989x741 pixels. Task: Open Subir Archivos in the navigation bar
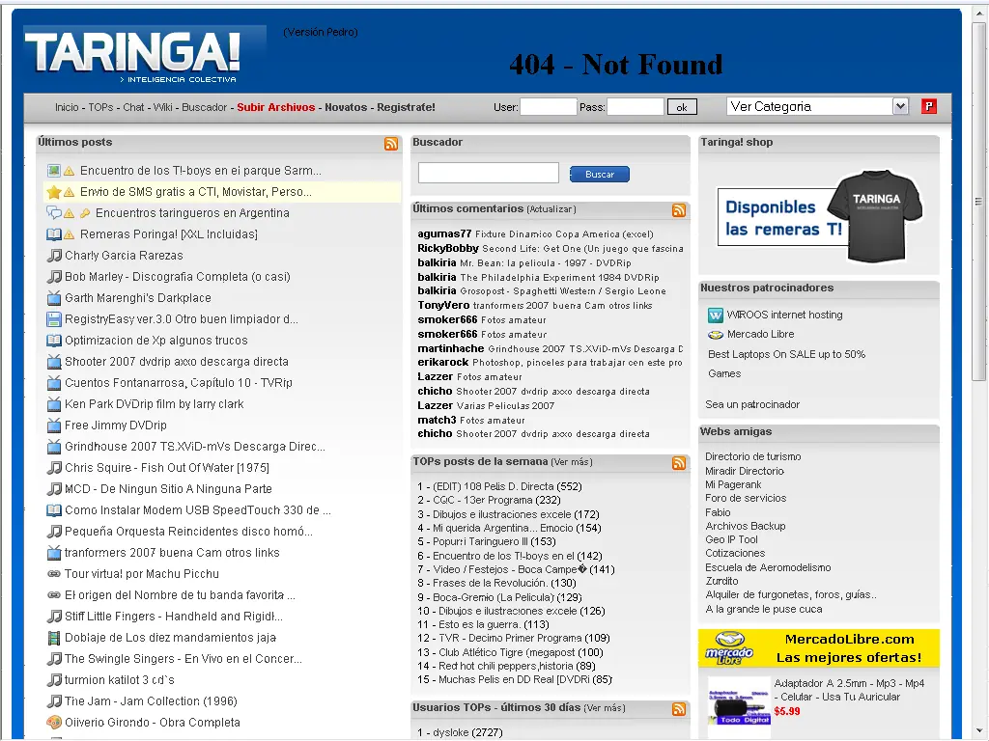[275, 107]
